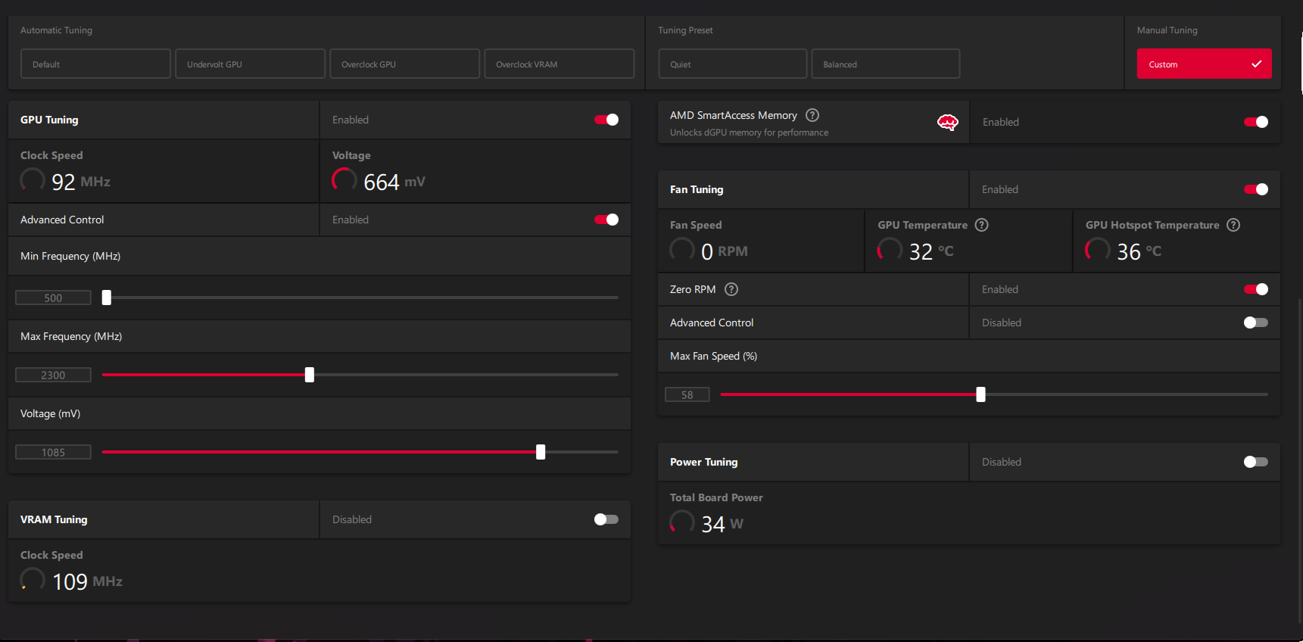Select the Default automatic tuning

[x=95, y=64]
